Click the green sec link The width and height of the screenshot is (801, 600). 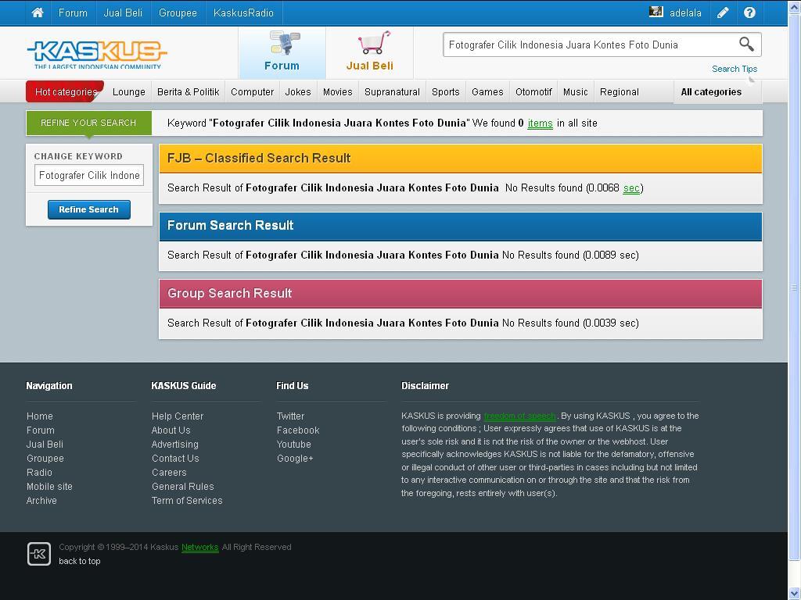click(631, 188)
